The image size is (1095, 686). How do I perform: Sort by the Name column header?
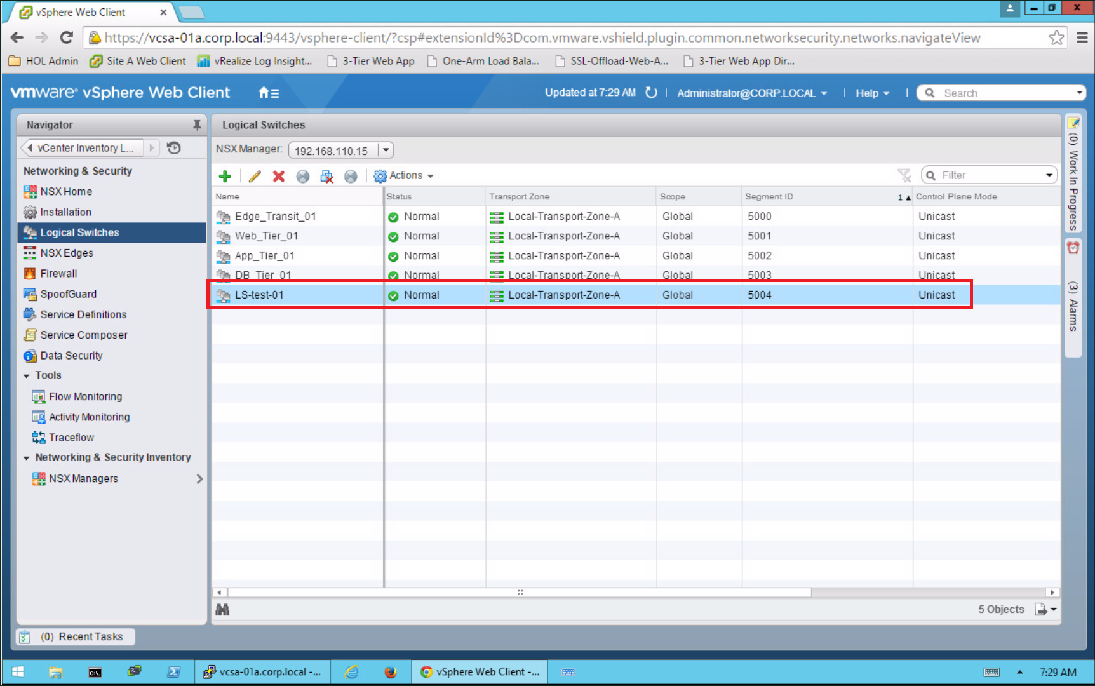click(297, 197)
